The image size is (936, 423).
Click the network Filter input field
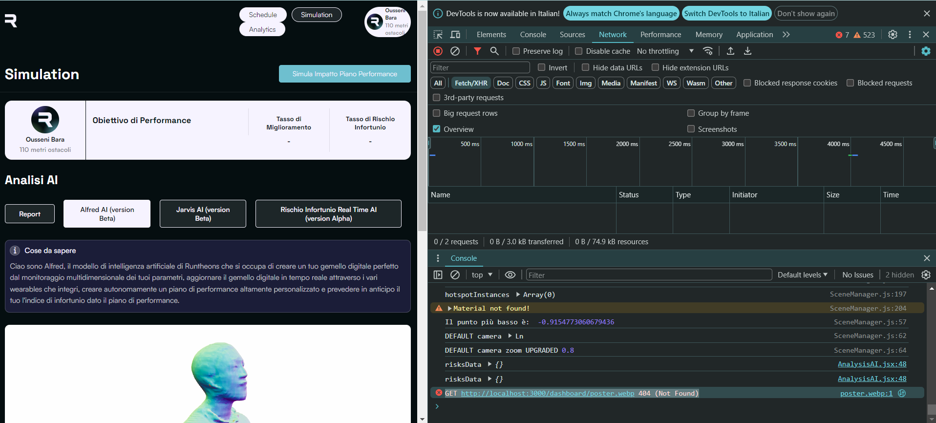click(x=480, y=67)
